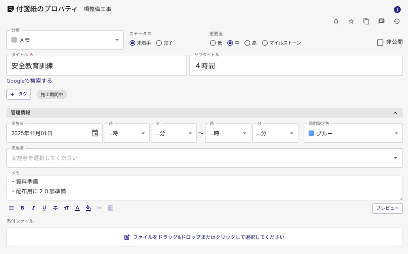Mark this sticky note as favorite with the star
The width and height of the screenshot is (408, 254).
point(351,22)
